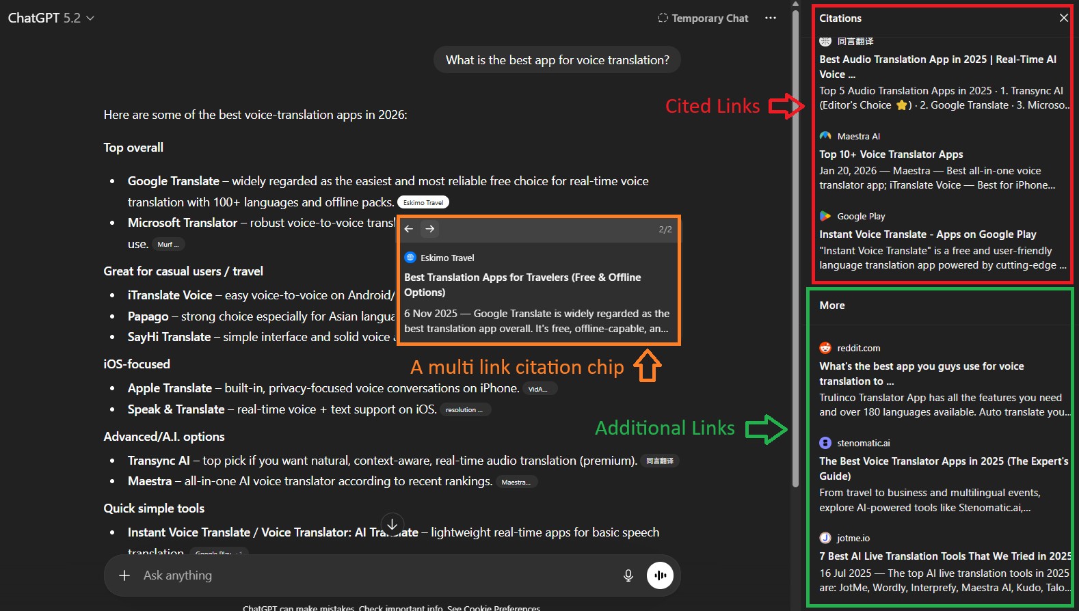Click the 'Google Translate' bold text in answer
Screen dimensions: 1079x611
(x=174, y=181)
